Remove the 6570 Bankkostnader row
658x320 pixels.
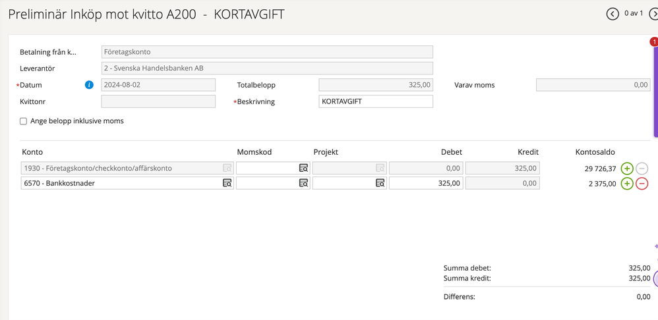click(642, 184)
